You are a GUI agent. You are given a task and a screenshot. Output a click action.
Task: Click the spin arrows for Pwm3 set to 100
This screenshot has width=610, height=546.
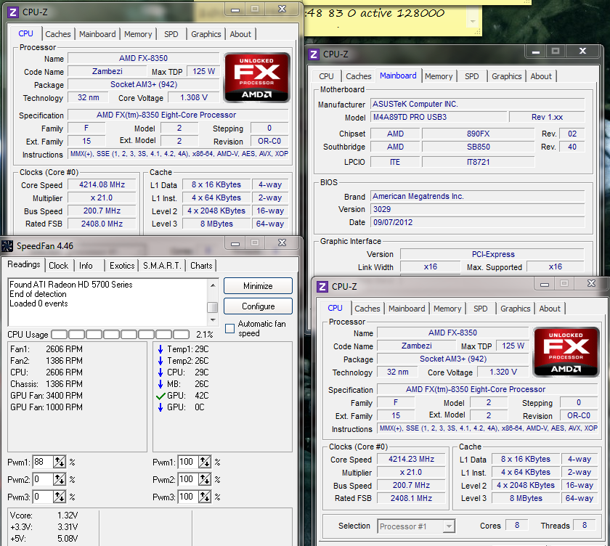click(x=205, y=497)
